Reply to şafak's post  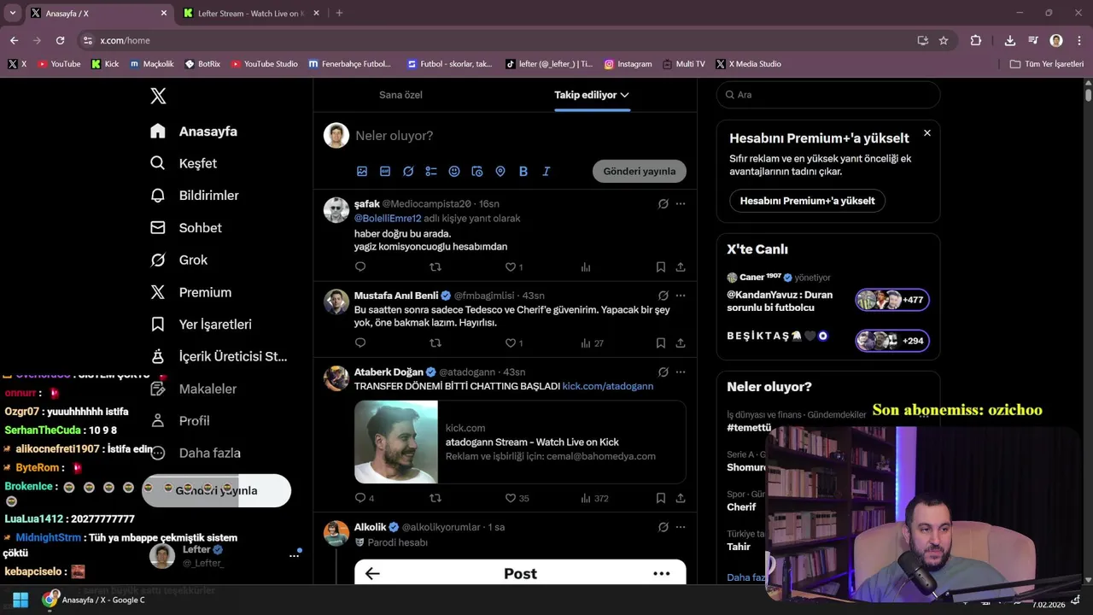pyautogui.click(x=360, y=266)
